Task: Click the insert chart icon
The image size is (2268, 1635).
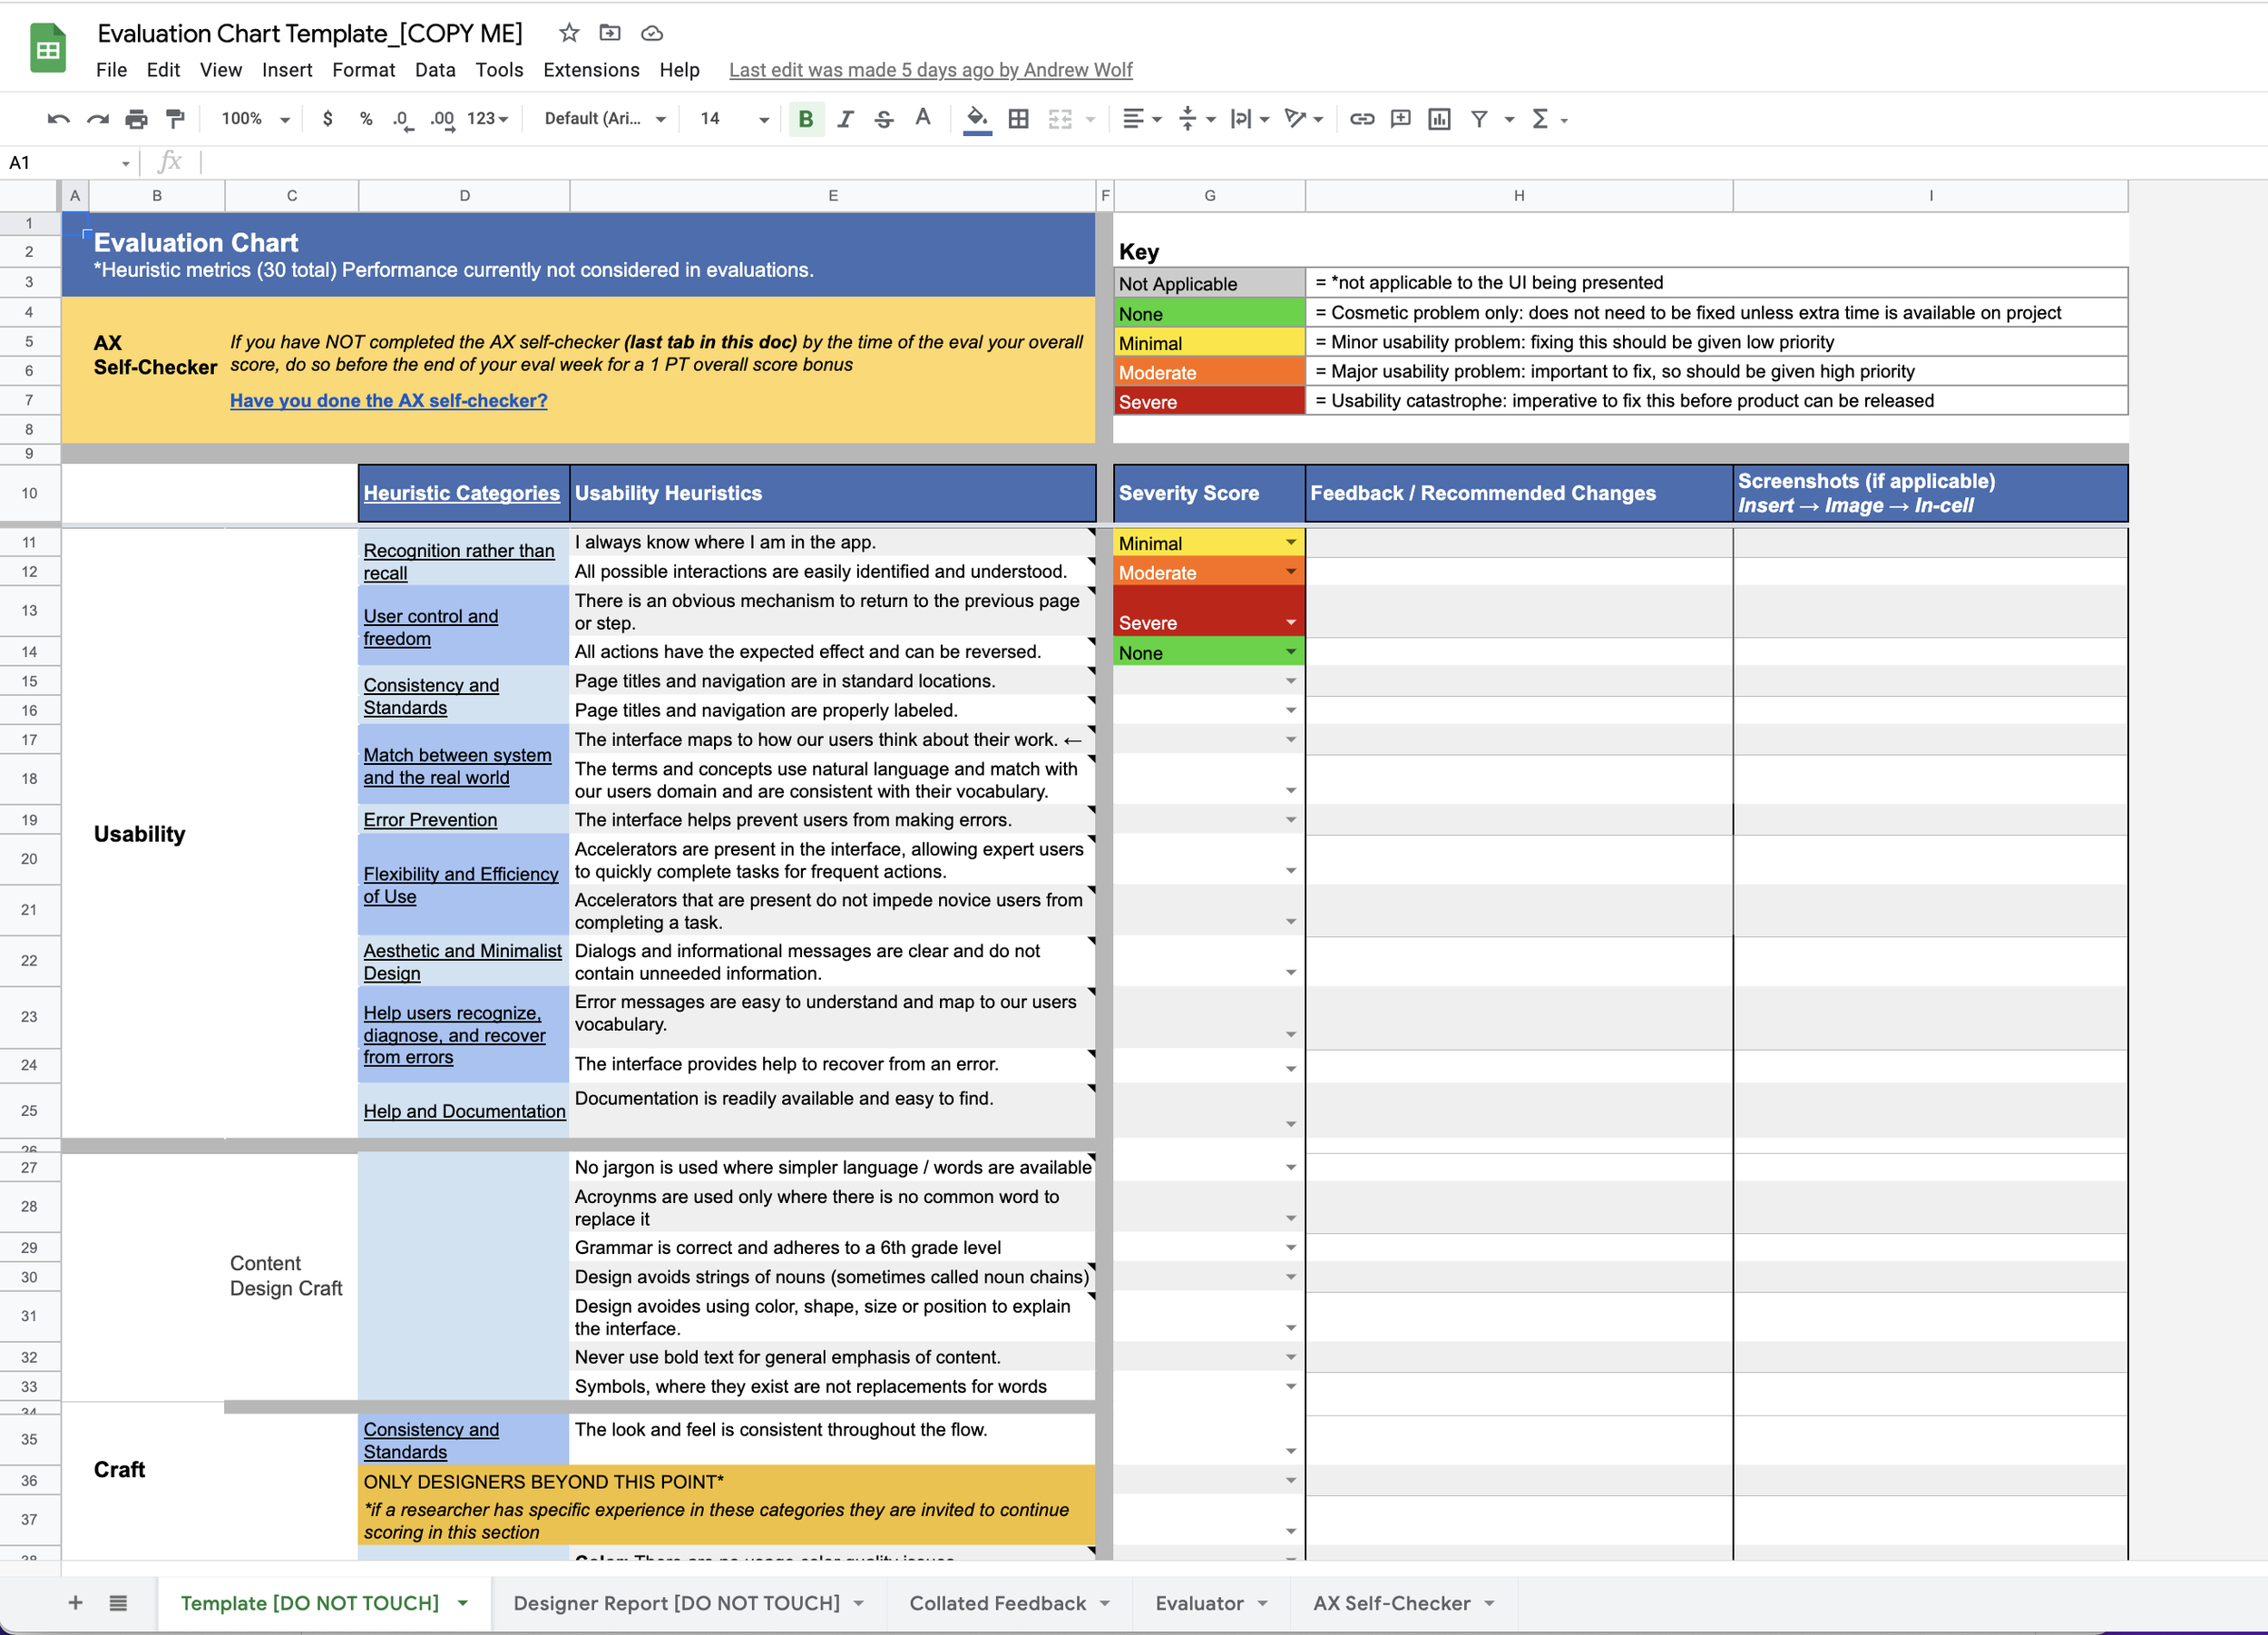Action: click(x=1439, y=119)
